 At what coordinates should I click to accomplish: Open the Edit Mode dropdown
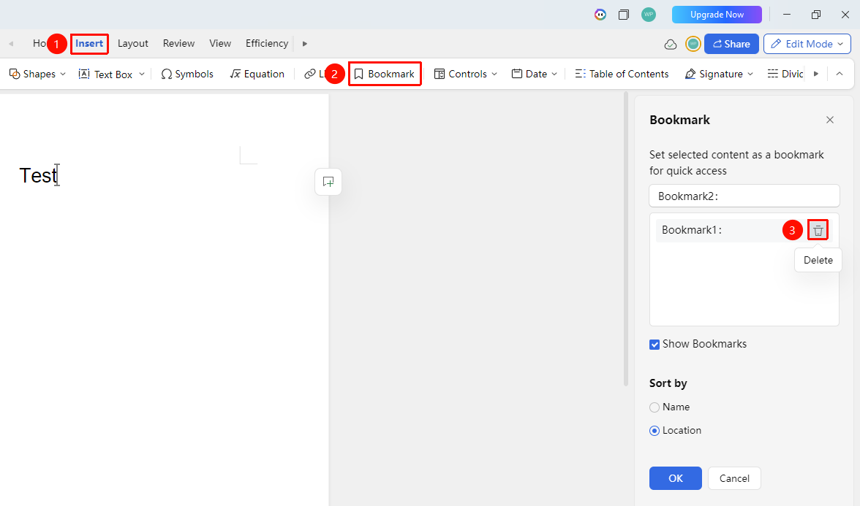(807, 44)
